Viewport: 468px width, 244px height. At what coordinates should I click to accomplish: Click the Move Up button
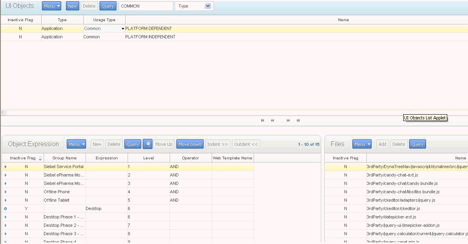[164, 144]
